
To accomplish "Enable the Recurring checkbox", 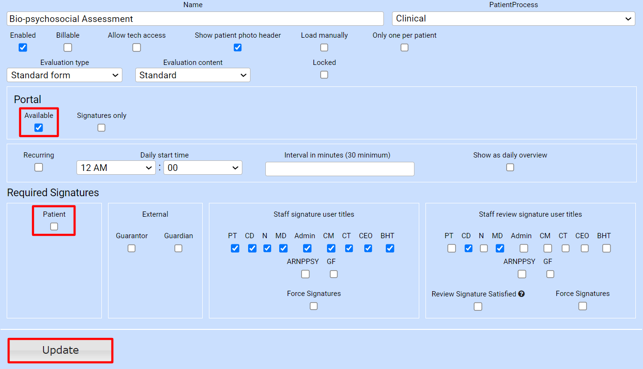I will pos(39,167).
